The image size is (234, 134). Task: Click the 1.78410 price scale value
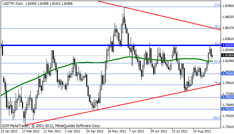coord(228,83)
